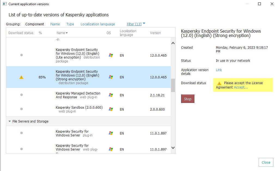Open the Filter (13) dropdown

[136, 24]
